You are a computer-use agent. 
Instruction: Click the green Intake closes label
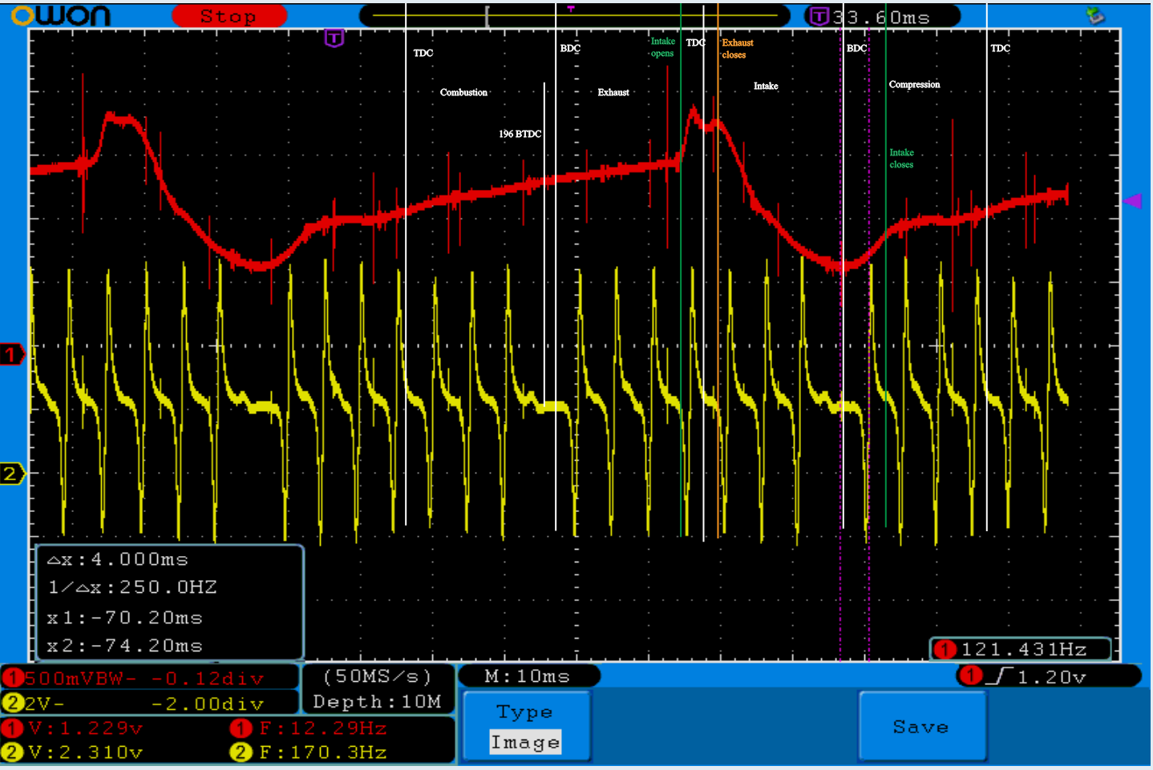point(901,159)
